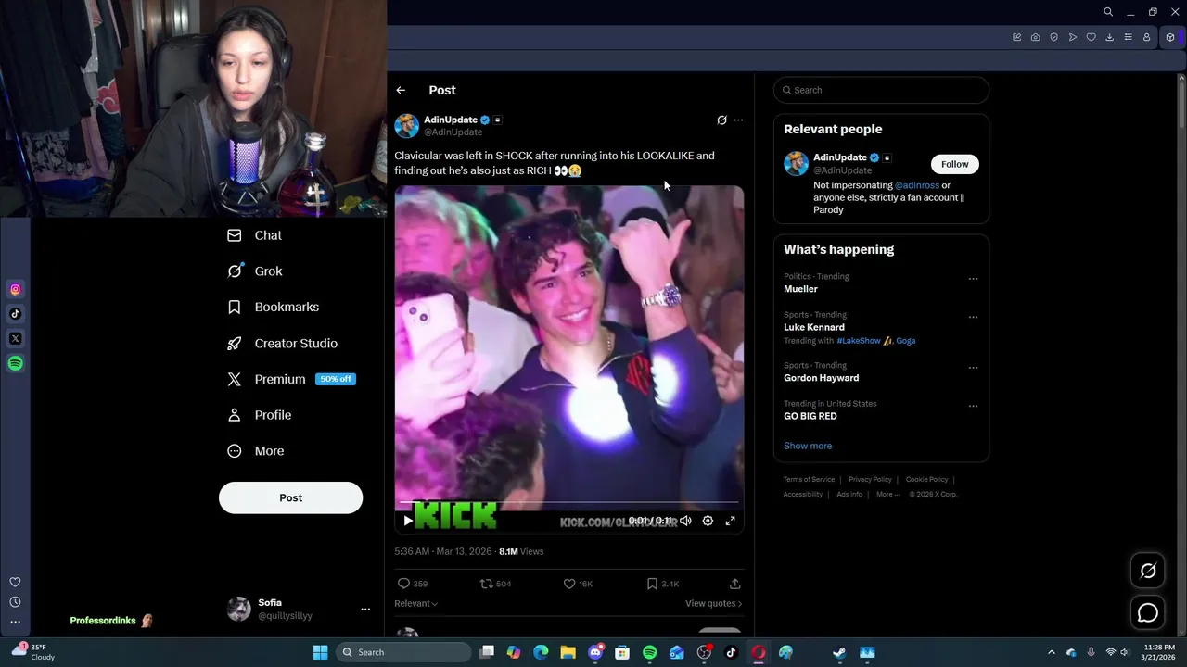Open the AdinUpdate post author profile
The width and height of the screenshot is (1187, 667).
(450, 120)
